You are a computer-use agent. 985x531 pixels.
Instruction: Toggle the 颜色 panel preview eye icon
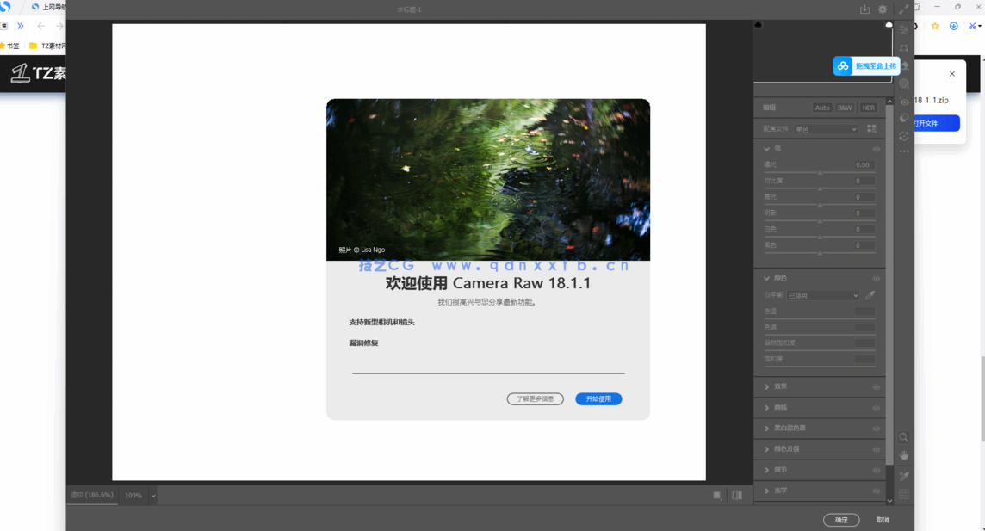[x=877, y=278]
